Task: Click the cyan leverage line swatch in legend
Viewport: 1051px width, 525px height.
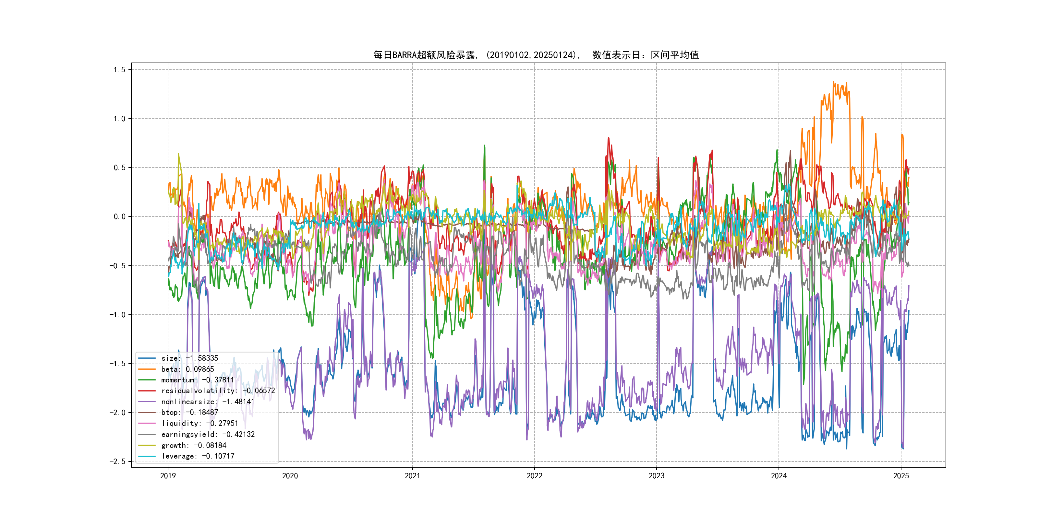Action: (147, 456)
